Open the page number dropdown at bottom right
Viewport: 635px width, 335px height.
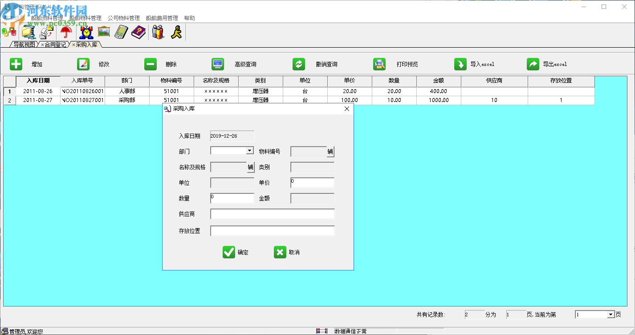coord(611,315)
